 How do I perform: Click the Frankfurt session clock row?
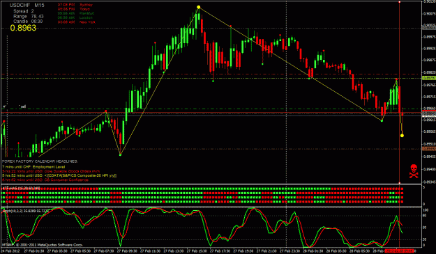pyautogui.click(x=76, y=13)
